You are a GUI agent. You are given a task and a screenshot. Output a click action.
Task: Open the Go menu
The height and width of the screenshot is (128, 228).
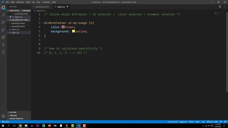pyautogui.click(x=33, y=2)
